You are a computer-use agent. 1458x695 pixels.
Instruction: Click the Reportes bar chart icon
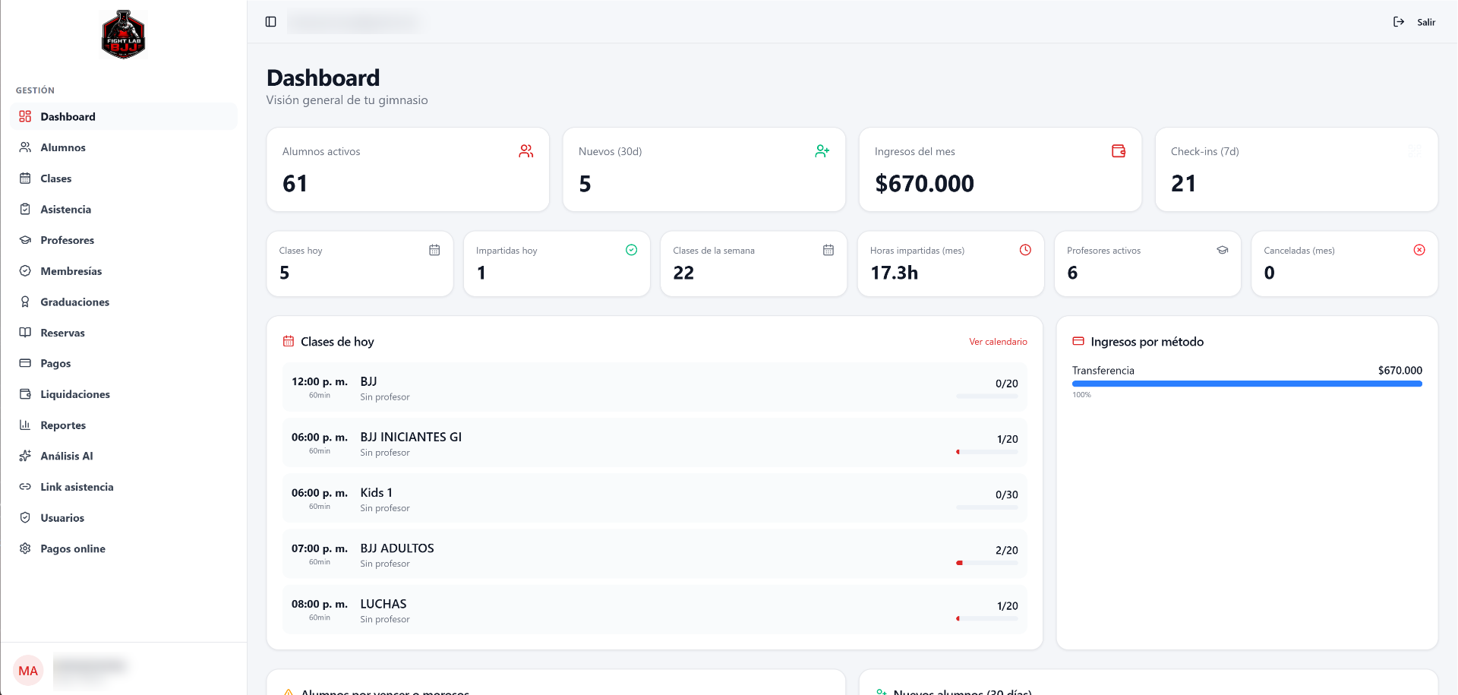pyautogui.click(x=25, y=425)
